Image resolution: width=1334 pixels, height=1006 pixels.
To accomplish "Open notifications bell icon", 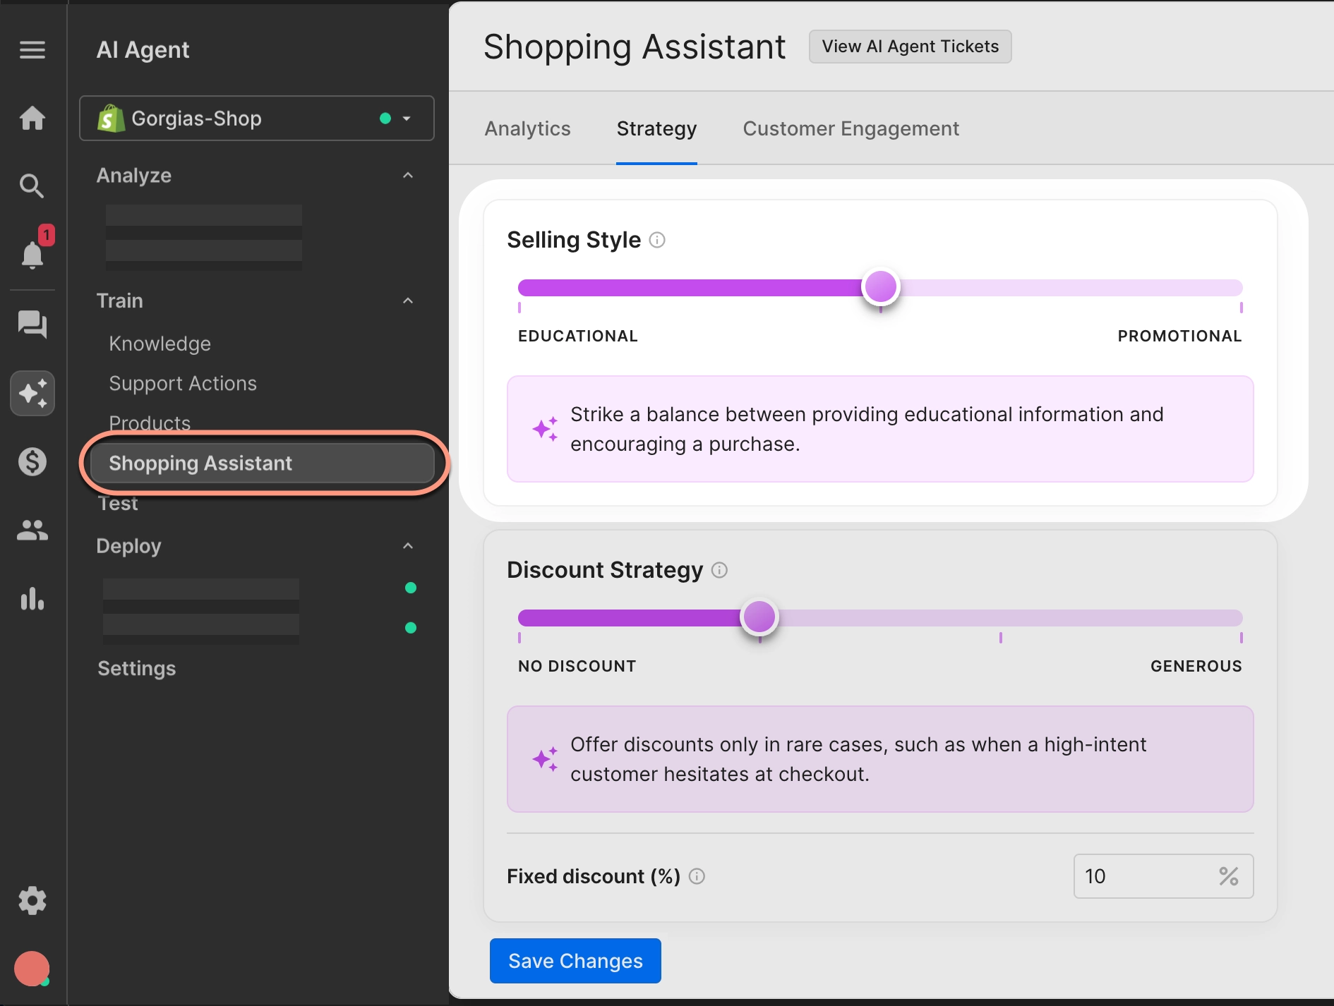I will click(x=32, y=254).
